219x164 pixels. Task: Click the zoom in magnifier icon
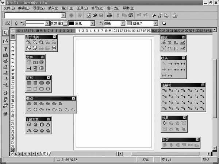coord(28,42)
